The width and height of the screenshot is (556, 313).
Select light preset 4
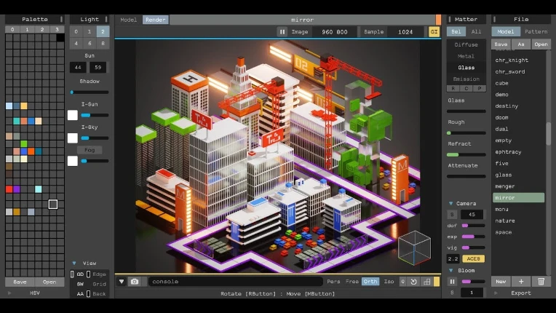pos(76,43)
